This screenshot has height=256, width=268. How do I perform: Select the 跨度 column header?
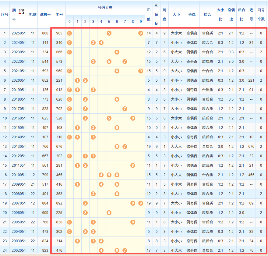point(164,14)
